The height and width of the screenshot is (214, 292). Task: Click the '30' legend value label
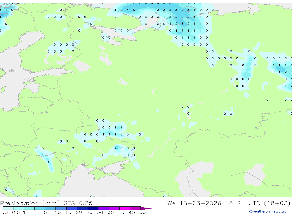(x=100, y=212)
